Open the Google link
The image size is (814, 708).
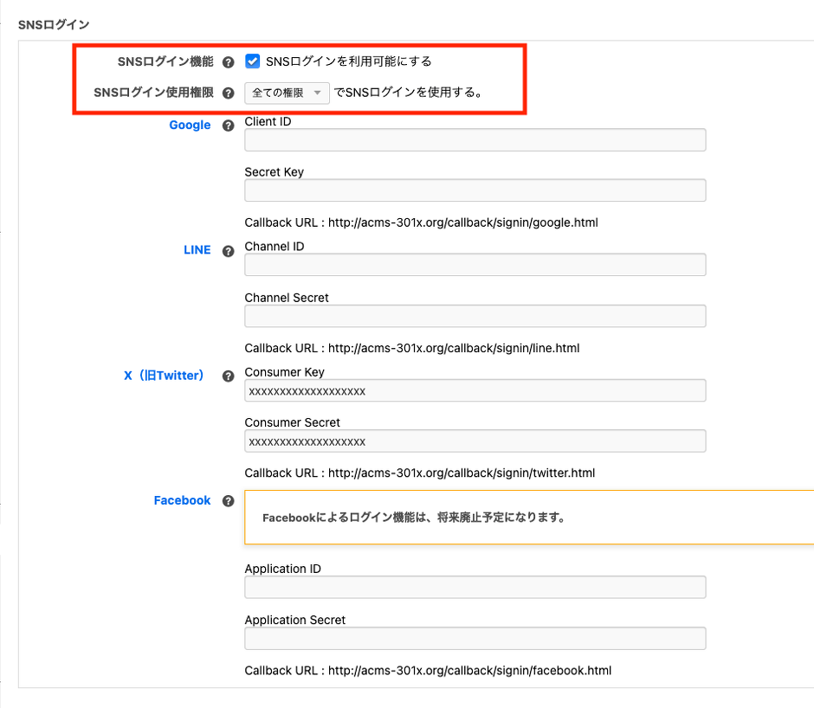click(190, 126)
